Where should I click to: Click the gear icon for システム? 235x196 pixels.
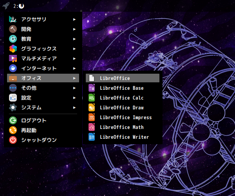pos(13,107)
